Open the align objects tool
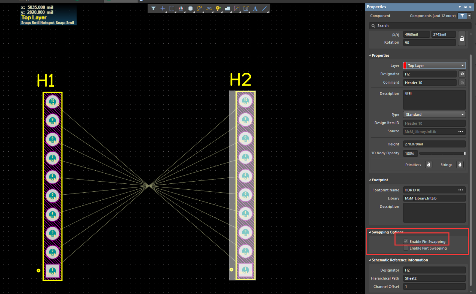 (x=181, y=8)
